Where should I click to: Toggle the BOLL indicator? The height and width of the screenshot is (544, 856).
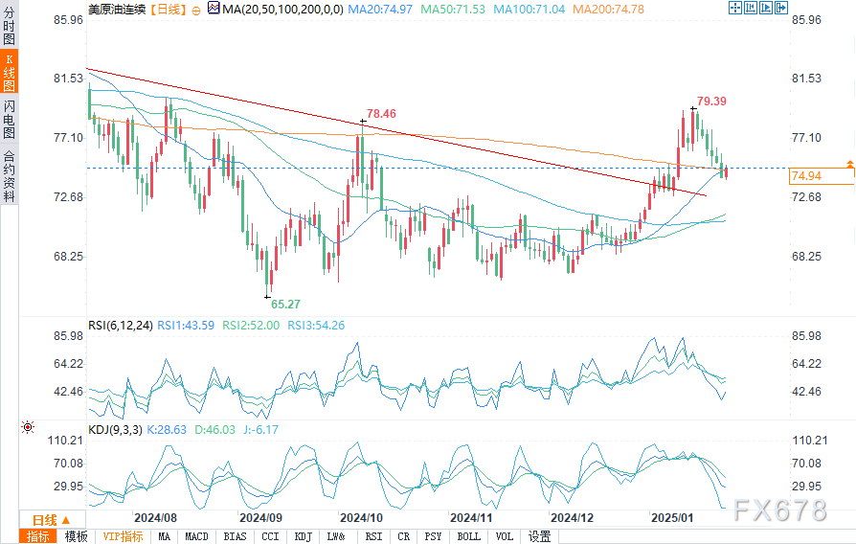(469, 537)
